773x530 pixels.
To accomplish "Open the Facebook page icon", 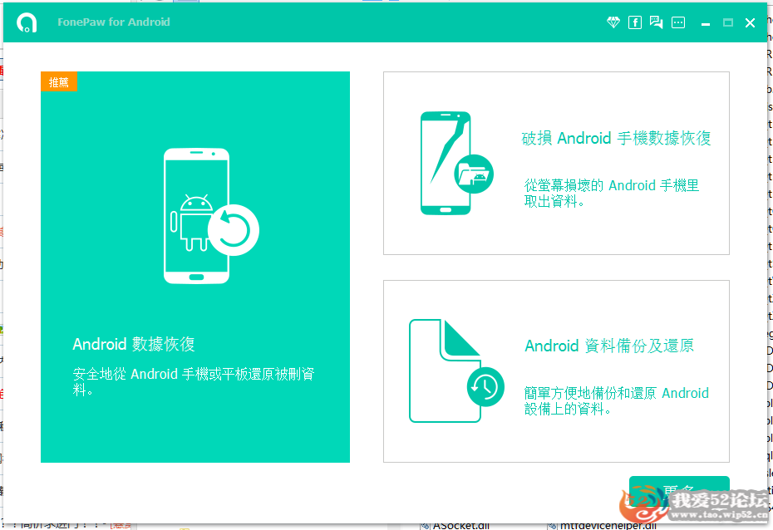I will pos(635,22).
